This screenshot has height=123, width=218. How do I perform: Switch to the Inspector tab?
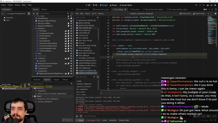pos(37,80)
